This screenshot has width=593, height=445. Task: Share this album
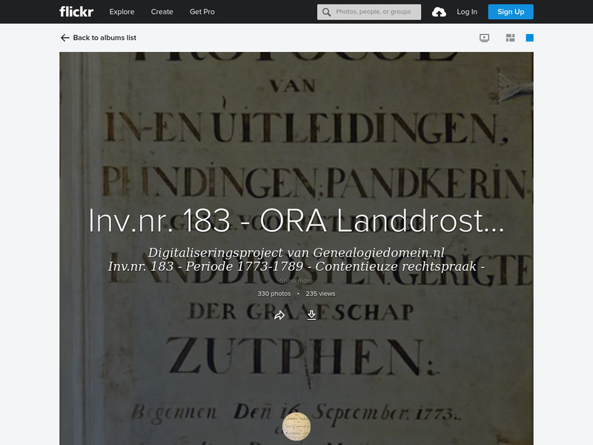pos(279,315)
